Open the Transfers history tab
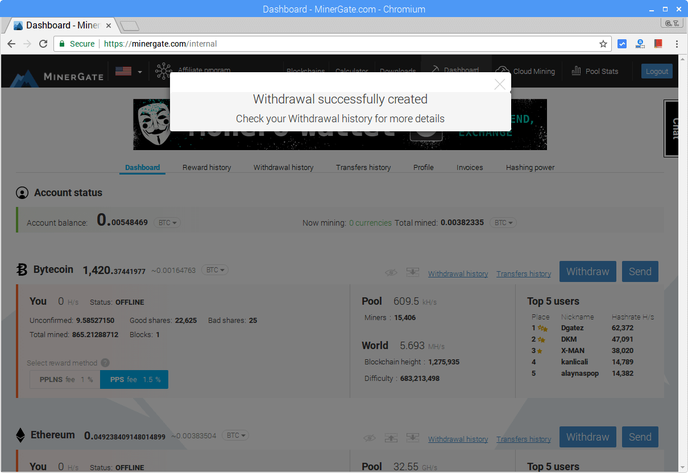Viewport: 688px width, 473px height. (363, 167)
